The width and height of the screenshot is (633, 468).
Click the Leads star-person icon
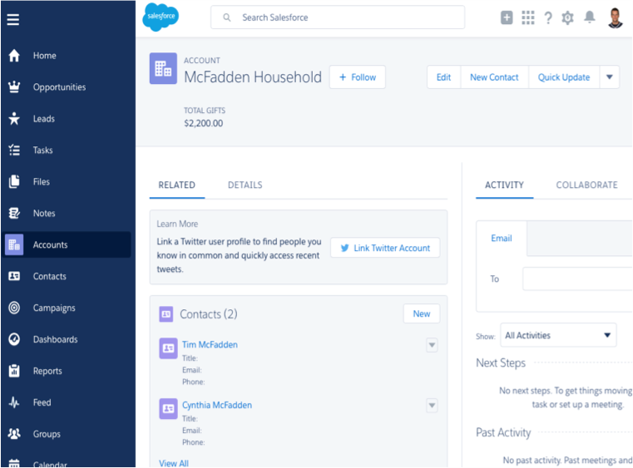click(14, 118)
